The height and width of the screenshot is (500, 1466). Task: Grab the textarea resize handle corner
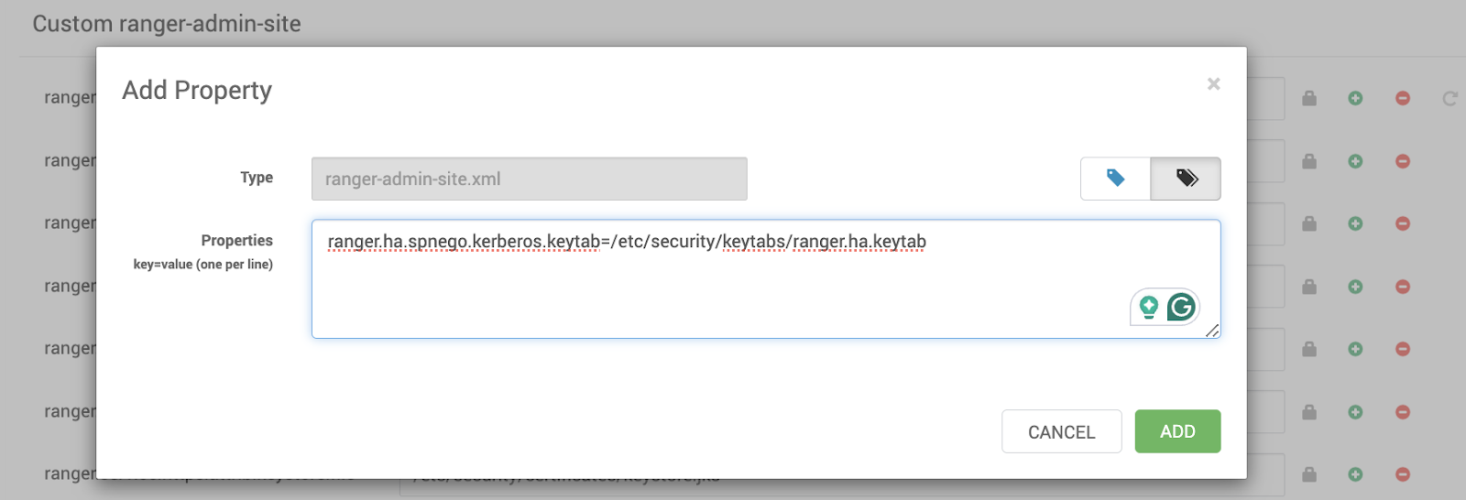1212,331
